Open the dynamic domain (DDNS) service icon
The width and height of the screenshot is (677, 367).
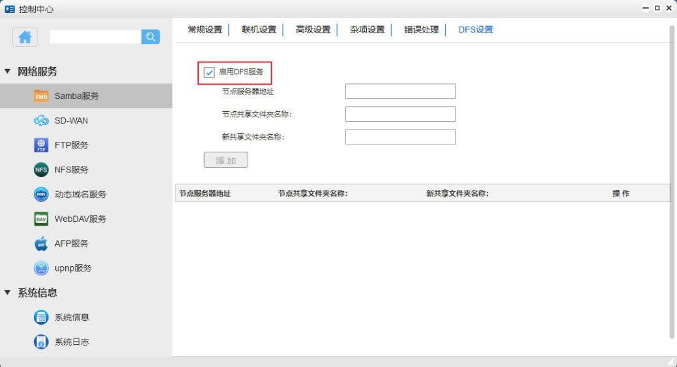click(x=41, y=194)
